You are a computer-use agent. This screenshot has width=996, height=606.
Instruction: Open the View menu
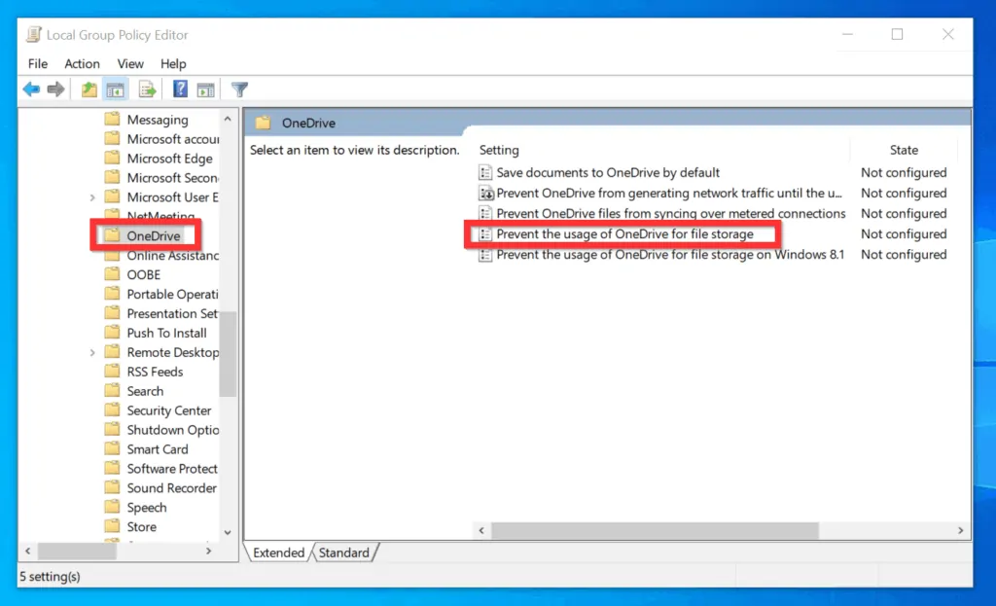pos(130,63)
